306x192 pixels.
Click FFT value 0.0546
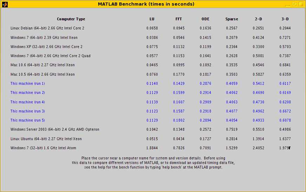click(x=179, y=37)
